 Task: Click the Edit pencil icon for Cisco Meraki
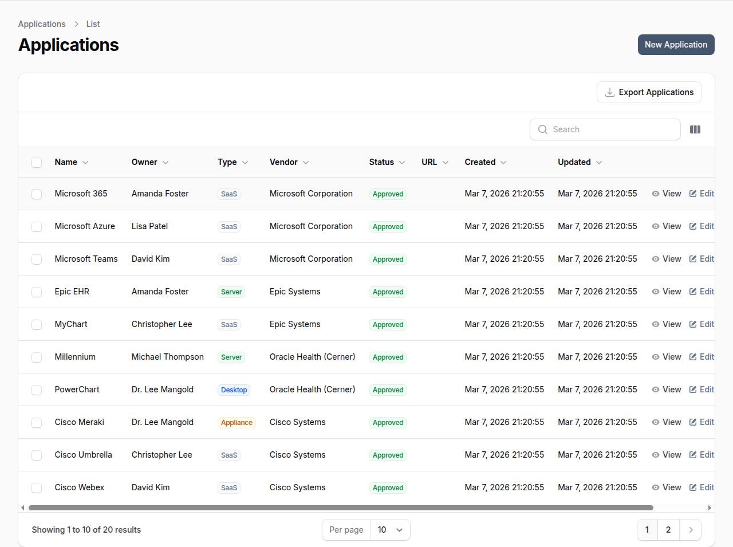[x=693, y=422]
